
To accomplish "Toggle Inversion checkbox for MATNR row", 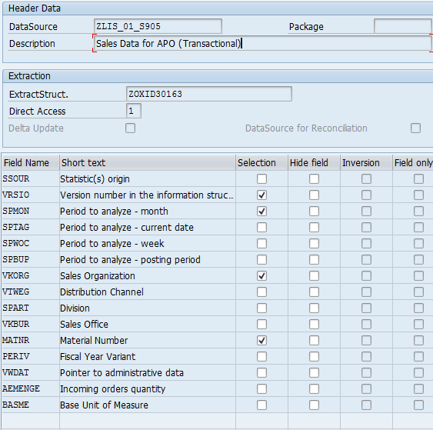I will pos(366,341).
